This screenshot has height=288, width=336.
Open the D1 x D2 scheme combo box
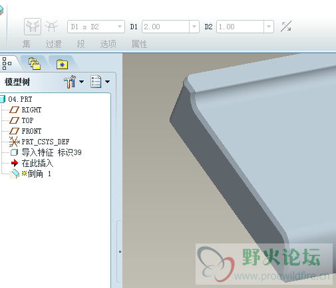(96, 27)
